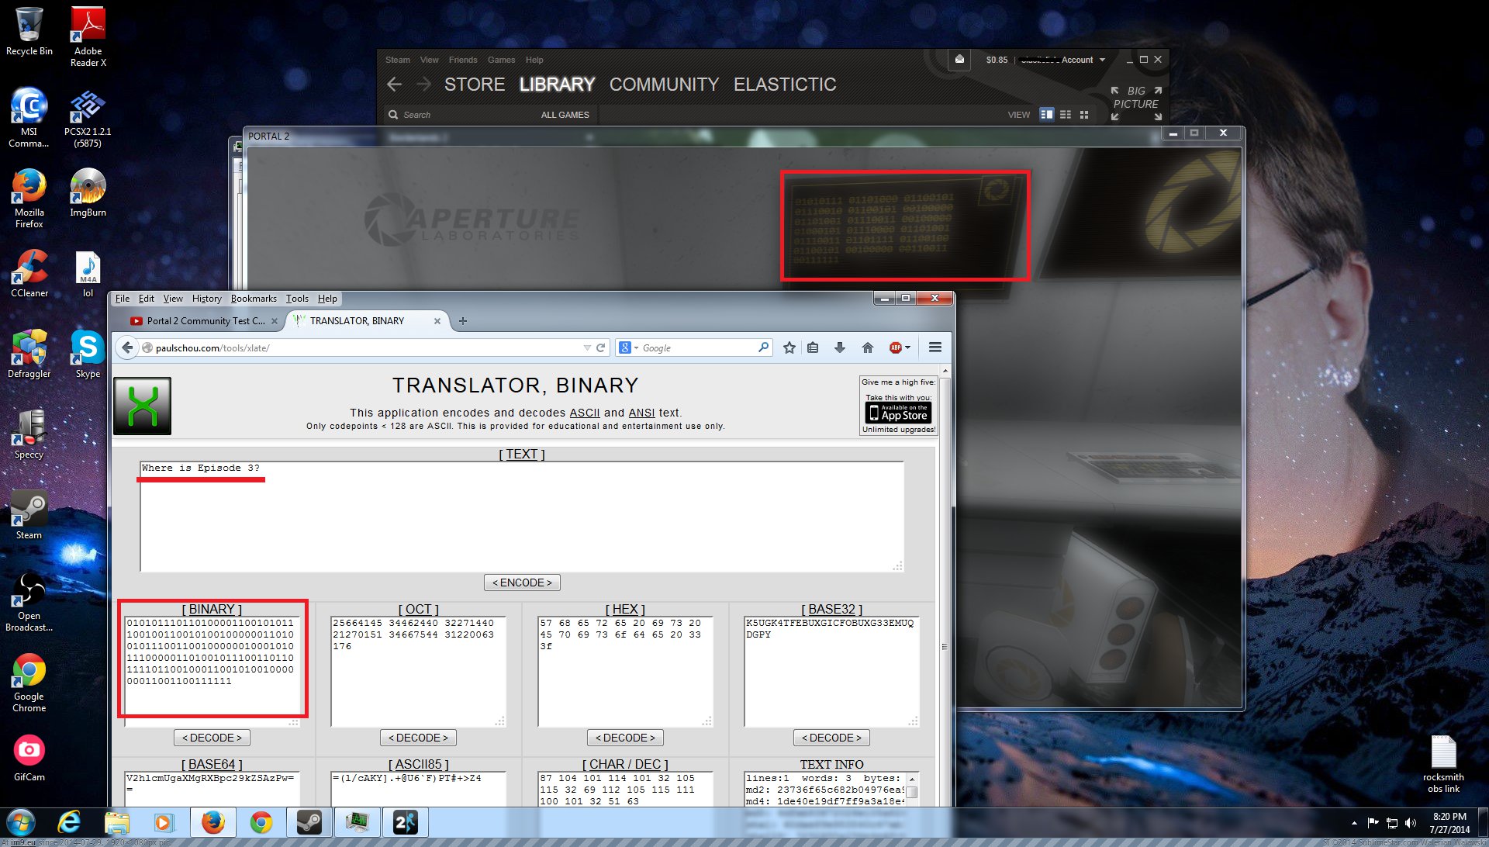Click DECODE under OCT
The width and height of the screenshot is (1489, 847).
click(x=418, y=738)
